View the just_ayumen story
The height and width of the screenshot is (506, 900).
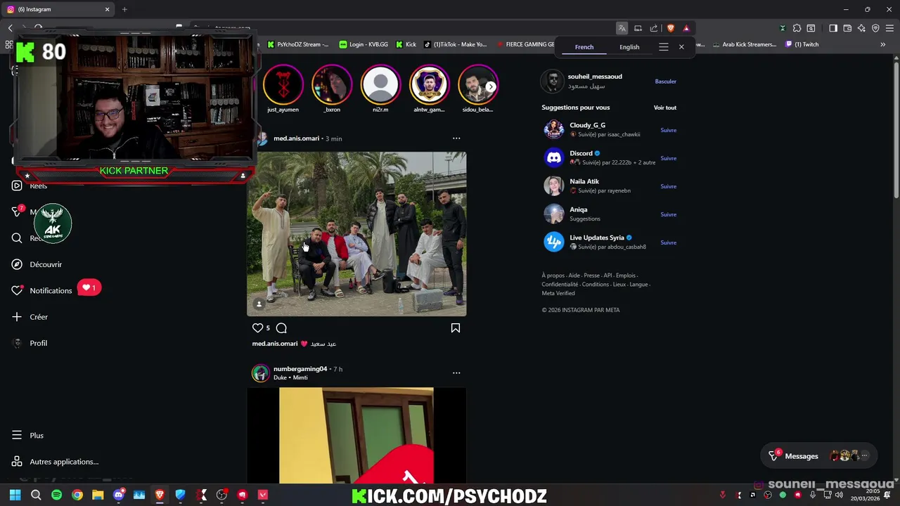(283, 84)
